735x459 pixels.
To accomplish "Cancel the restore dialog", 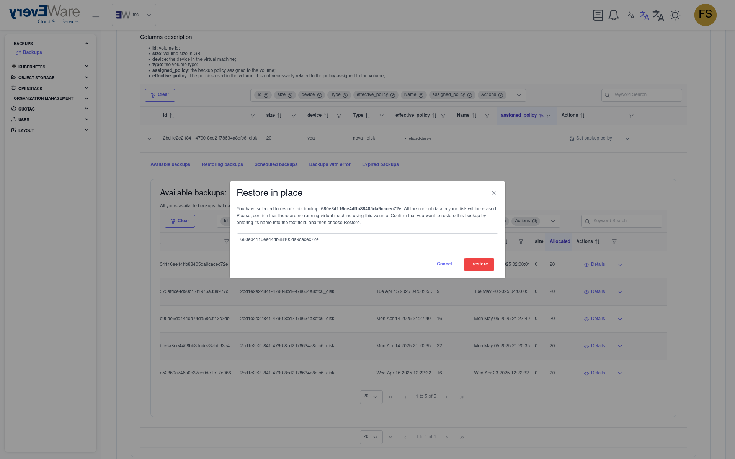I will [x=444, y=264].
